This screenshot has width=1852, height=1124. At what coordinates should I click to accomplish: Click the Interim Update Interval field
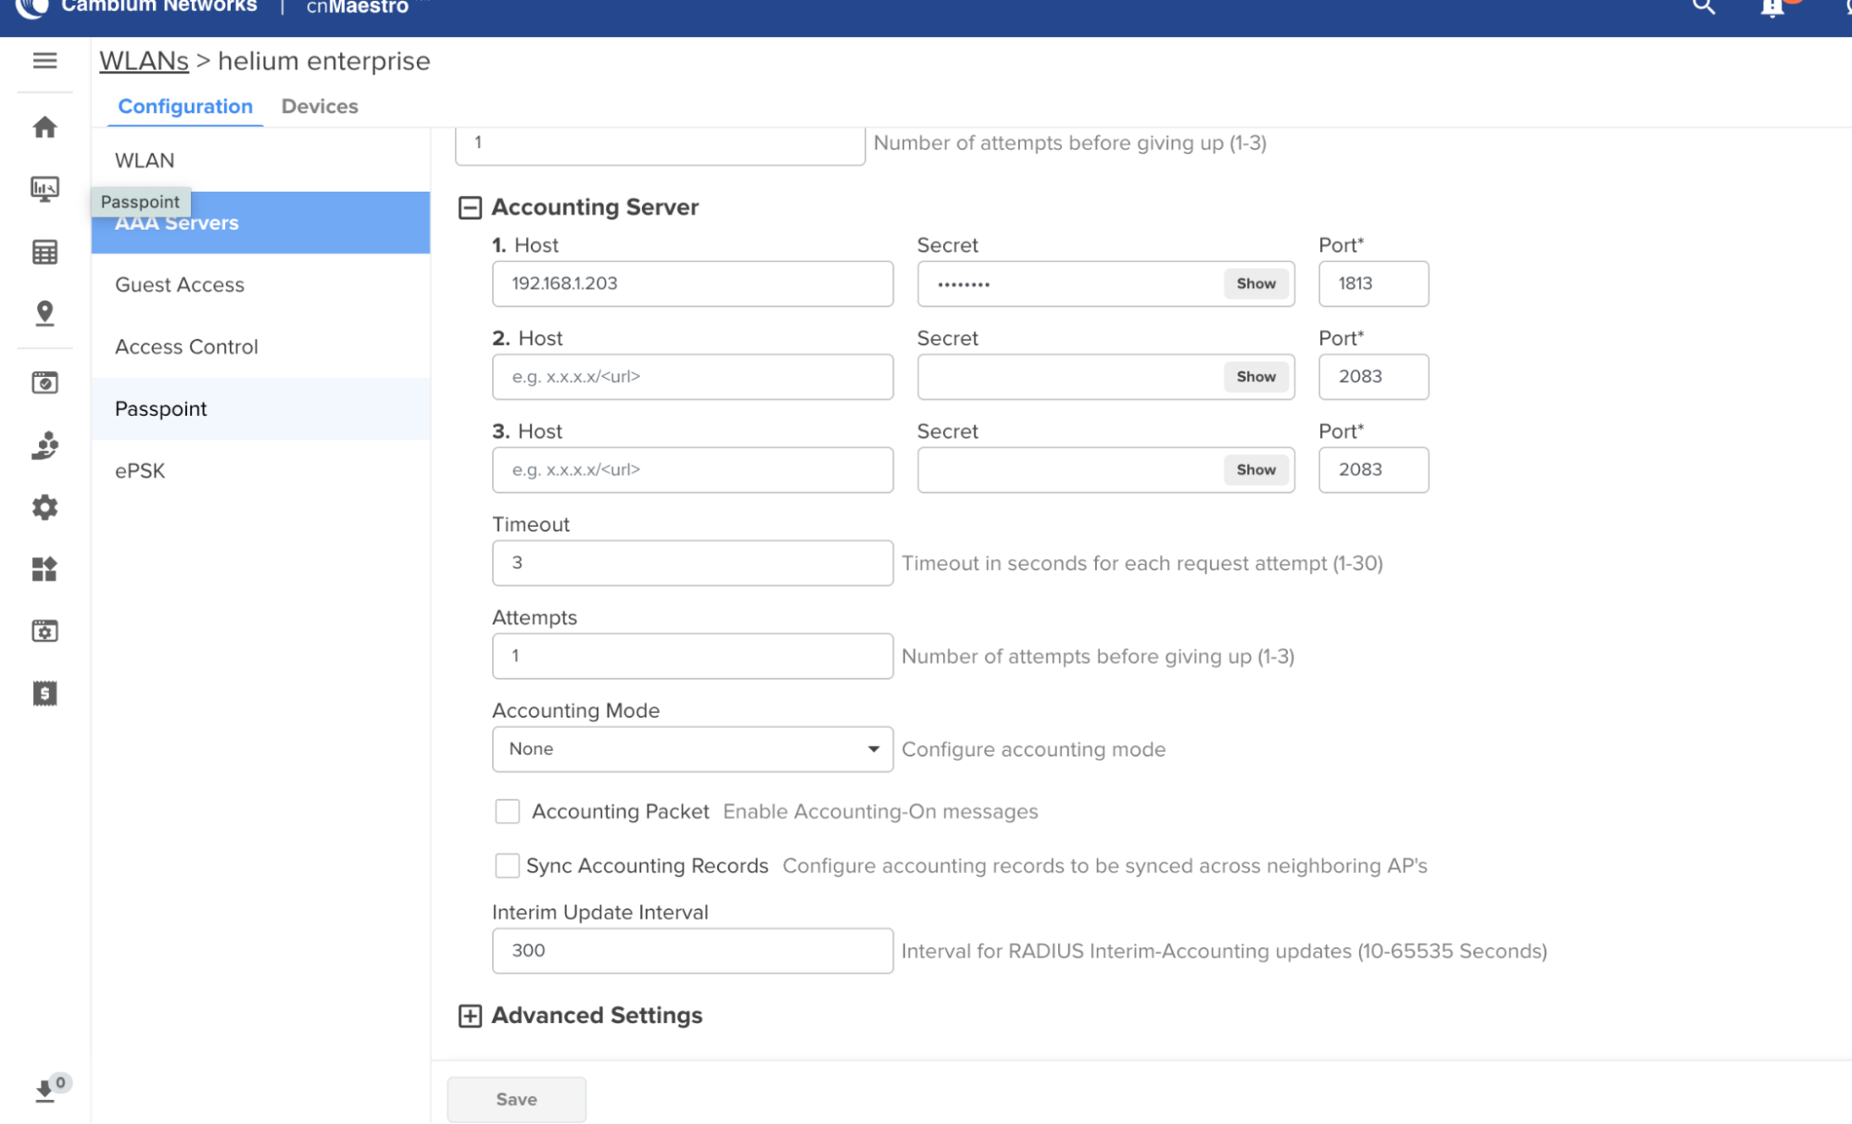[692, 951]
